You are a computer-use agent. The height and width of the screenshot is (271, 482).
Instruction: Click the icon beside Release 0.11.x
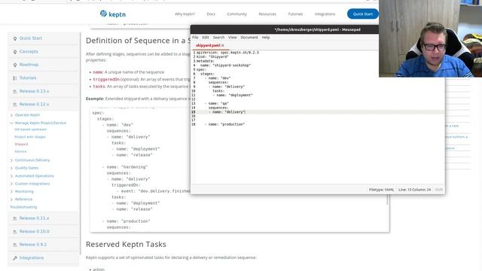pyautogui.click(x=15, y=218)
